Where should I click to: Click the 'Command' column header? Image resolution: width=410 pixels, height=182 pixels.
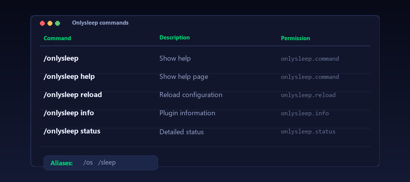(57, 38)
